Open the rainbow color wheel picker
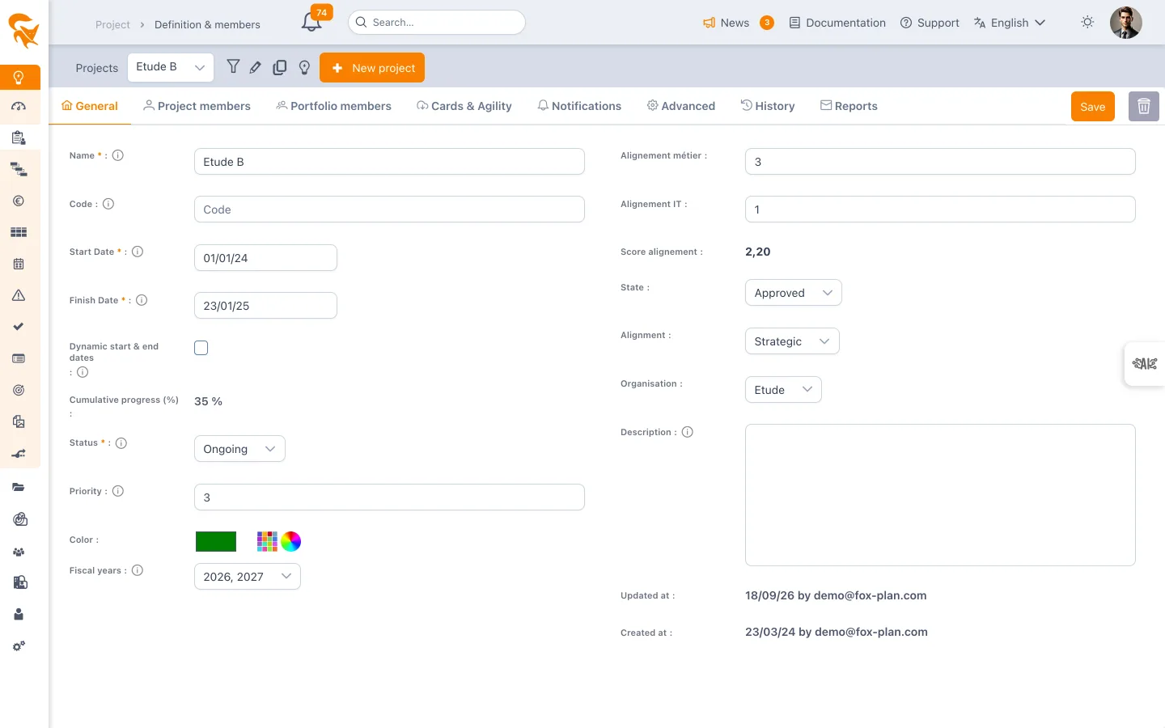The width and height of the screenshot is (1165, 728). pos(291,541)
